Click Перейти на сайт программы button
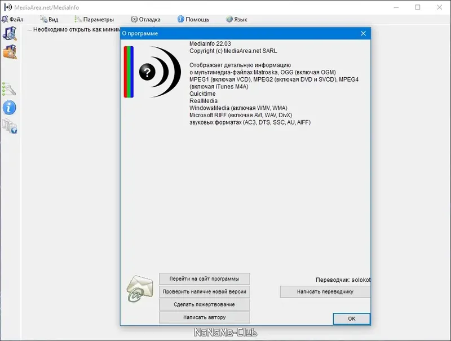Screen dimensions: 451x341 click(205, 278)
